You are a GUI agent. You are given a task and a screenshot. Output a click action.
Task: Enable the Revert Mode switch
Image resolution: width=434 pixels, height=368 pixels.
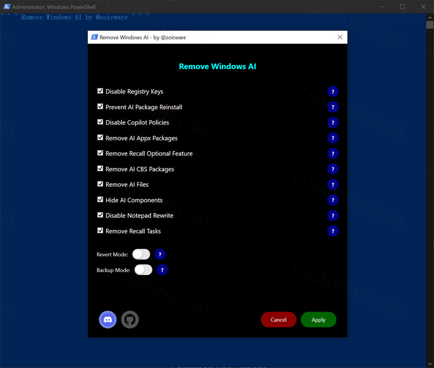(141, 254)
